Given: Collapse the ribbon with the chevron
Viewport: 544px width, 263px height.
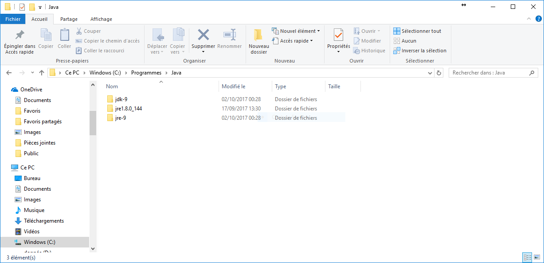Looking at the screenshot, I should (528, 19).
